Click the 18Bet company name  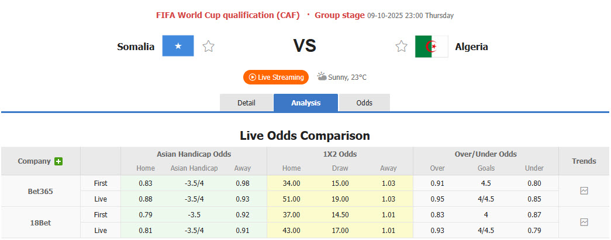(x=40, y=222)
